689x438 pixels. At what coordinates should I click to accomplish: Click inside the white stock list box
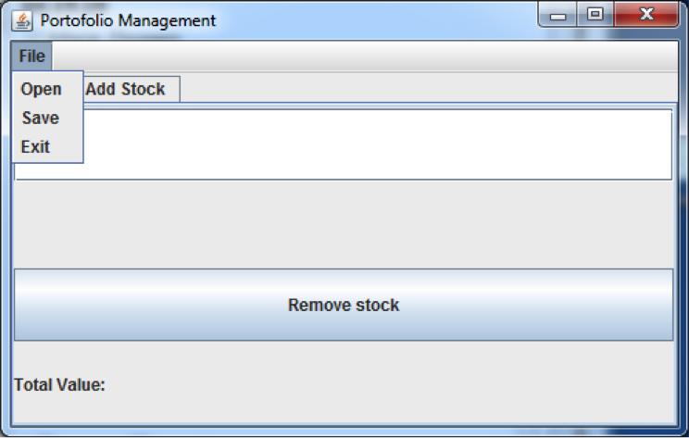point(370,144)
